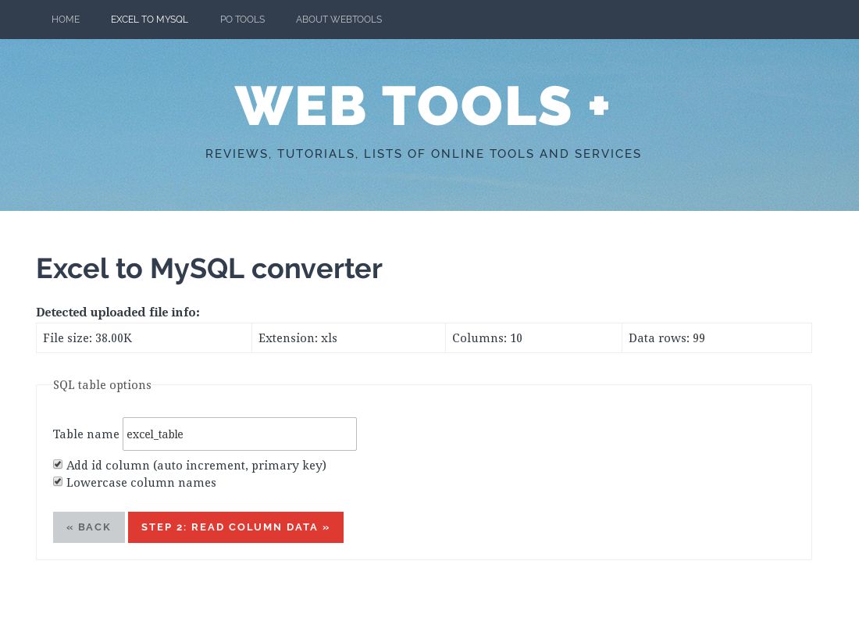
Task: Click STEP 2: READ COLUMN DATA button
Action: click(x=235, y=527)
